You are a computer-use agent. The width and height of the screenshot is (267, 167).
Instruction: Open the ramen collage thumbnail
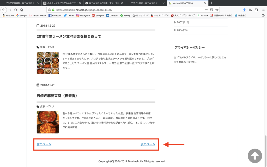(x=48, y=63)
